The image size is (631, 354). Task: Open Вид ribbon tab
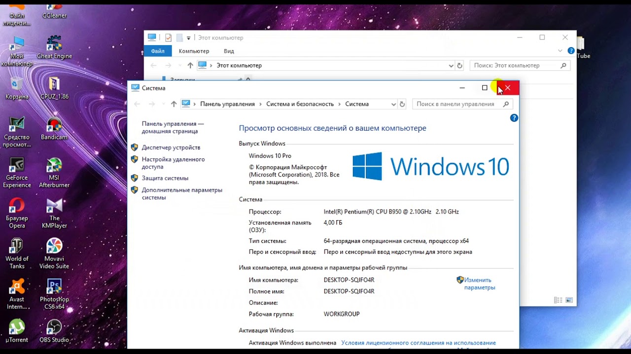[x=229, y=51]
